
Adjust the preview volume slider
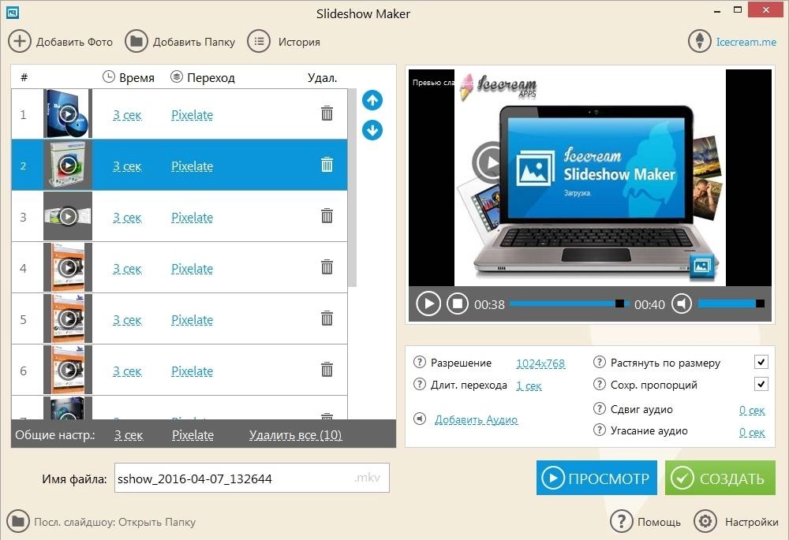[x=731, y=304]
